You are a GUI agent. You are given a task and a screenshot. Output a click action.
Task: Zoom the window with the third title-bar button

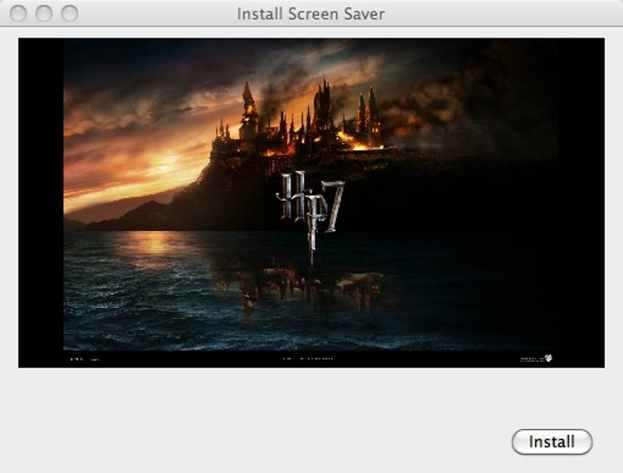pos(70,13)
